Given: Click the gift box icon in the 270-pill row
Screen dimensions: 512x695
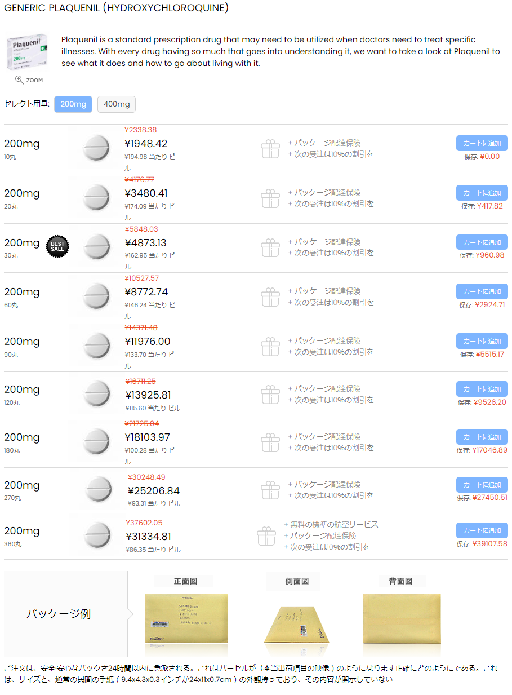Looking at the screenshot, I should tap(270, 490).
